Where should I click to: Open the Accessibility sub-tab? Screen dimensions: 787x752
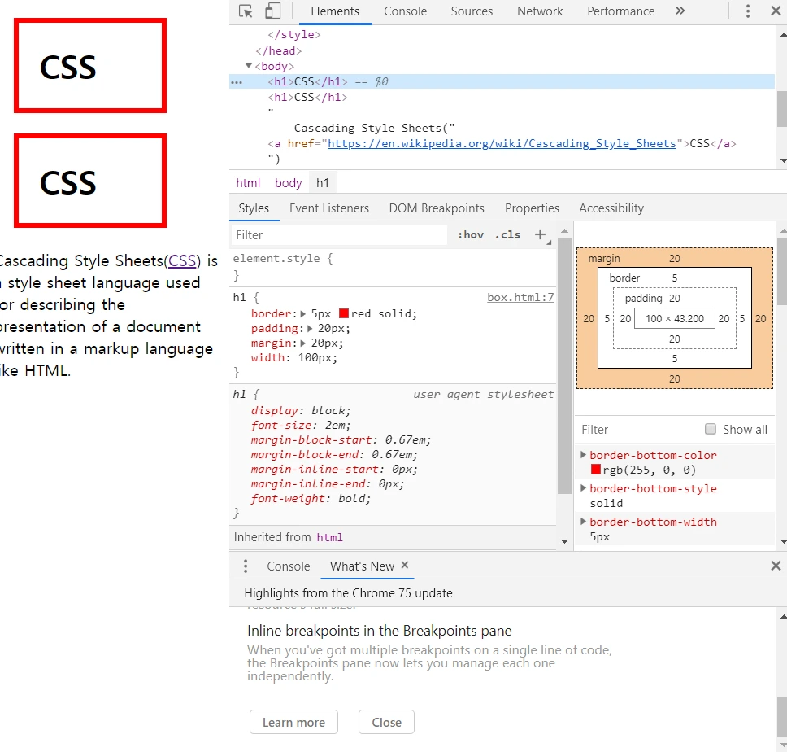point(611,208)
